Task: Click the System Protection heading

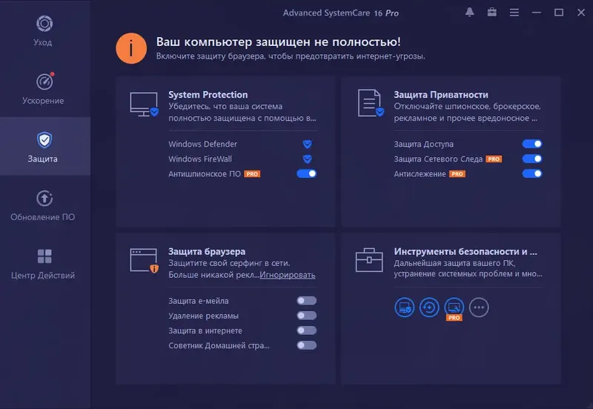Action: pyautogui.click(x=208, y=95)
